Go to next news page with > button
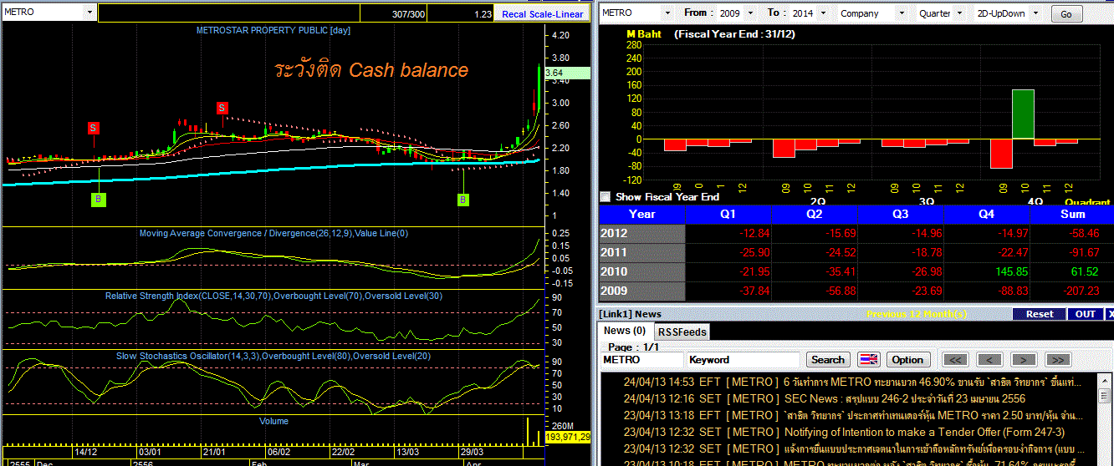The image size is (1114, 466). 1024,360
